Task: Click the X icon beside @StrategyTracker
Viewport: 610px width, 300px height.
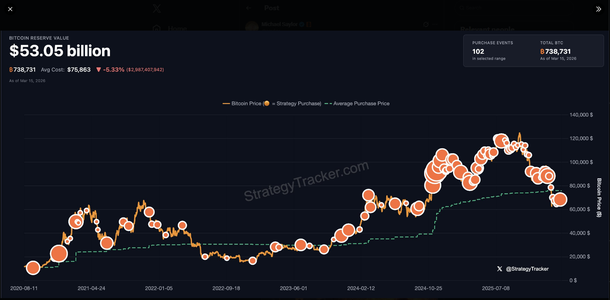Action: [x=500, y=269]
